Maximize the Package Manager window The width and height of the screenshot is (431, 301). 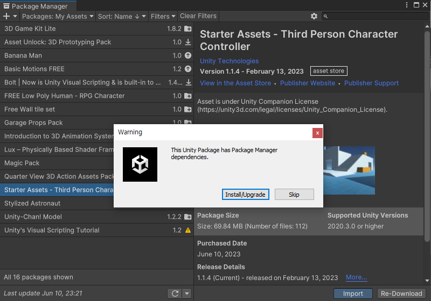point(416,5)
